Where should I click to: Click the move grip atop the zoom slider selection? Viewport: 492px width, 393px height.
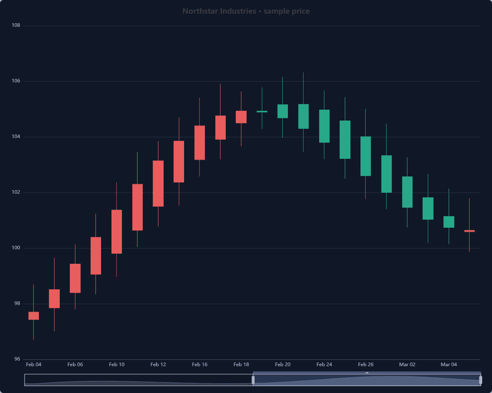click(367, 373)
